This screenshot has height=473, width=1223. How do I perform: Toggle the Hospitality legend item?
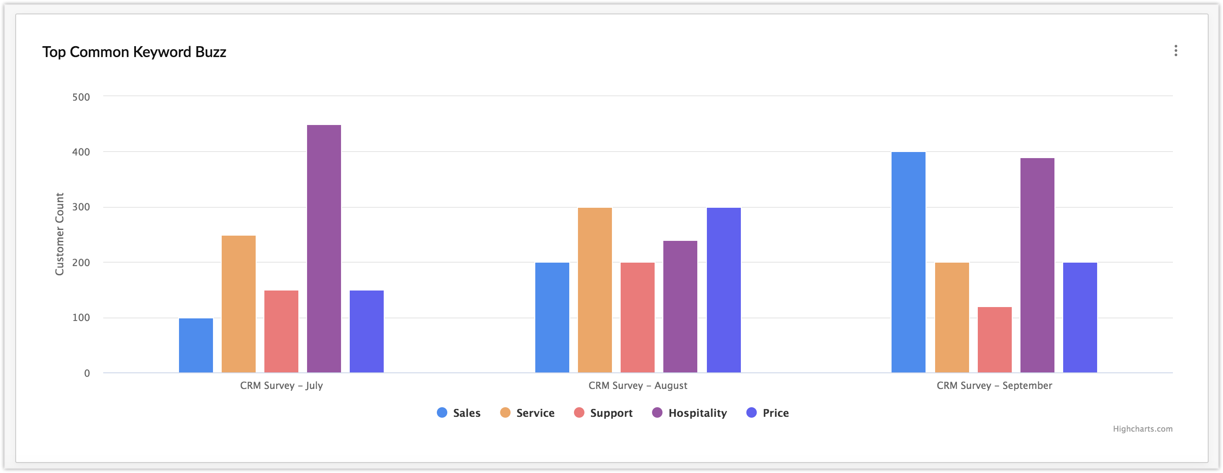pyautogui.click(x=689, y=413)
